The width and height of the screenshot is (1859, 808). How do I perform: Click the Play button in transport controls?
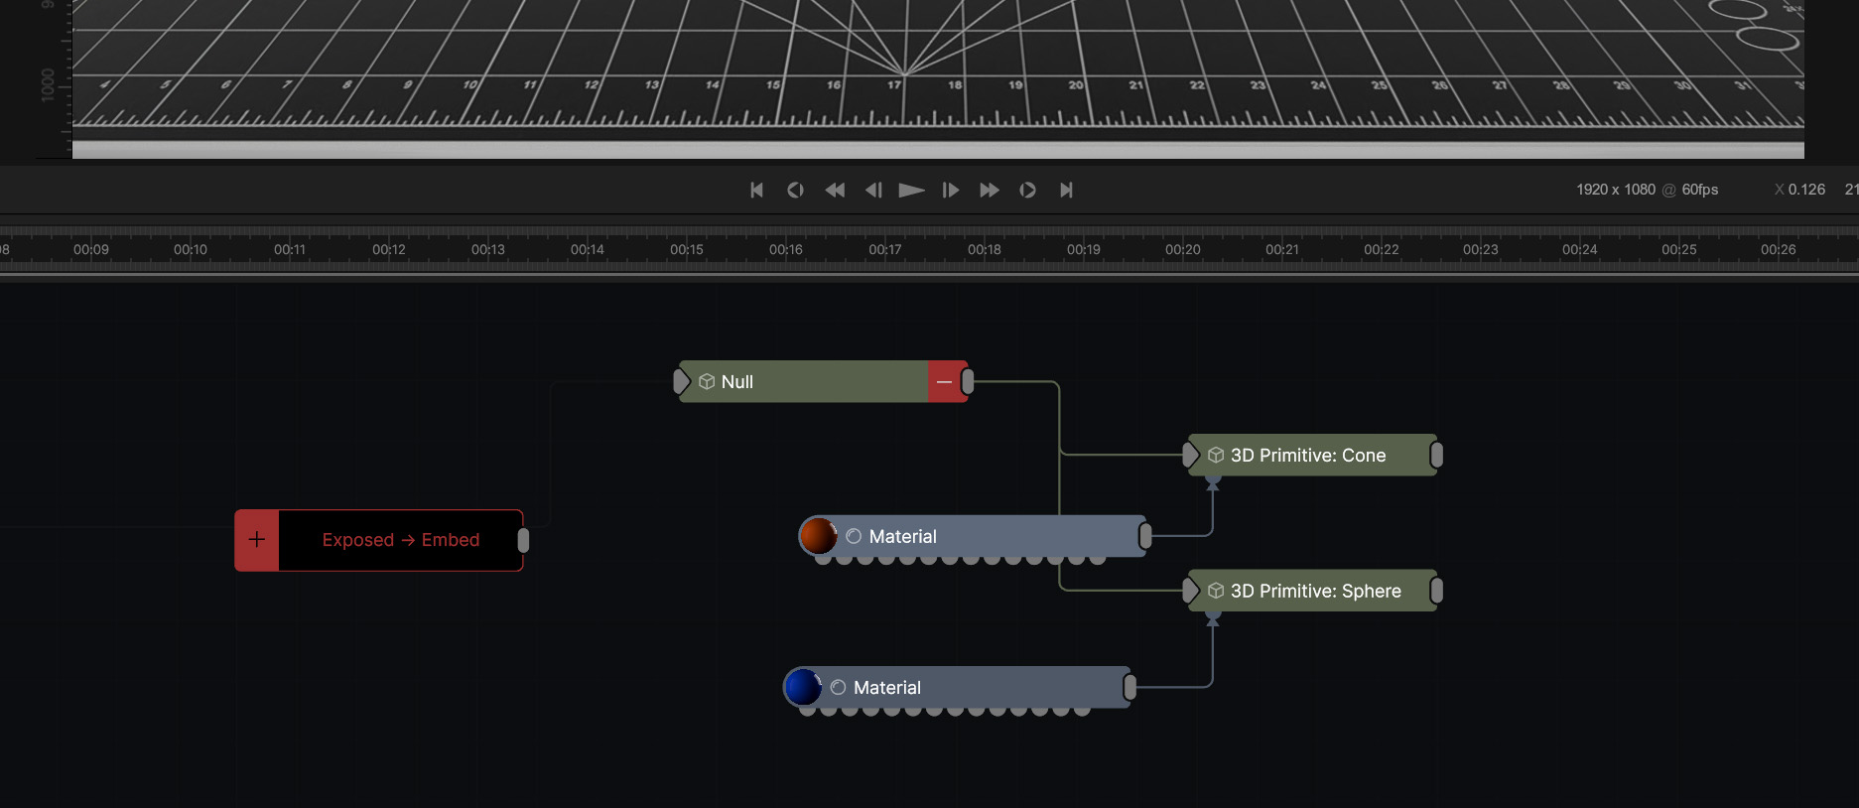tap(911, 190)
